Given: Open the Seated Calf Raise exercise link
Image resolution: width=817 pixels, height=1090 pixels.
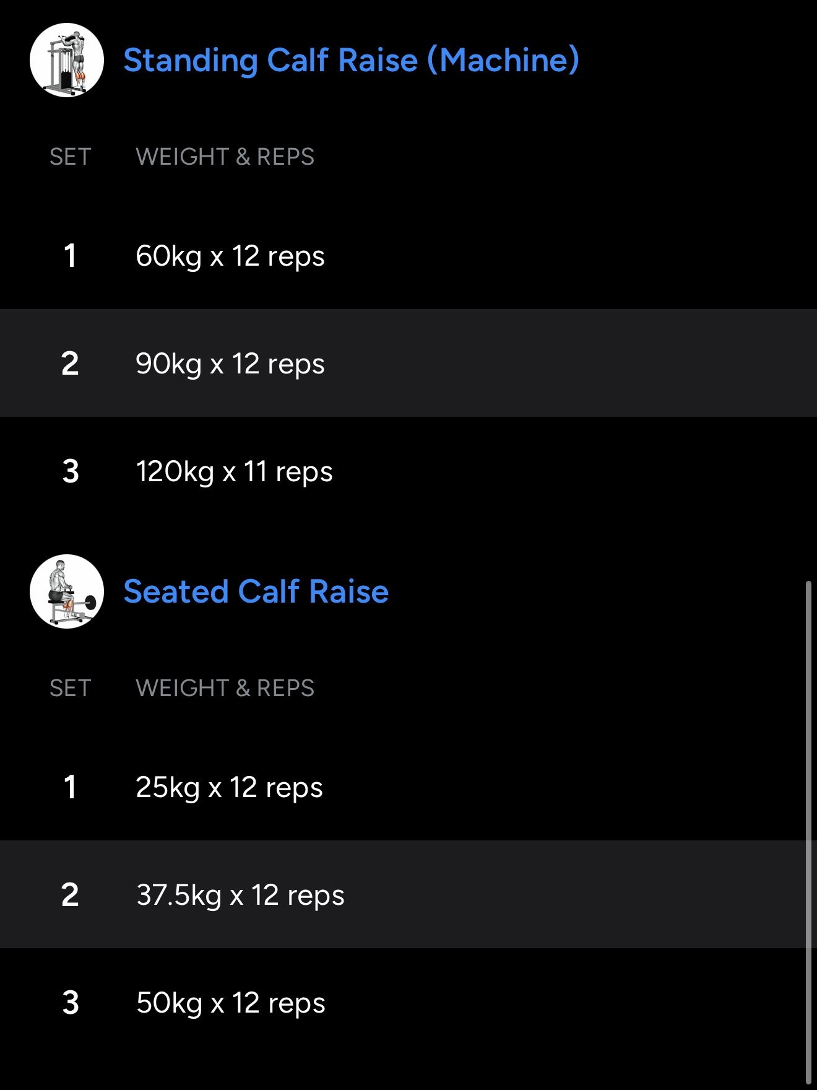Looking at the screenshot, I should 256,591.
